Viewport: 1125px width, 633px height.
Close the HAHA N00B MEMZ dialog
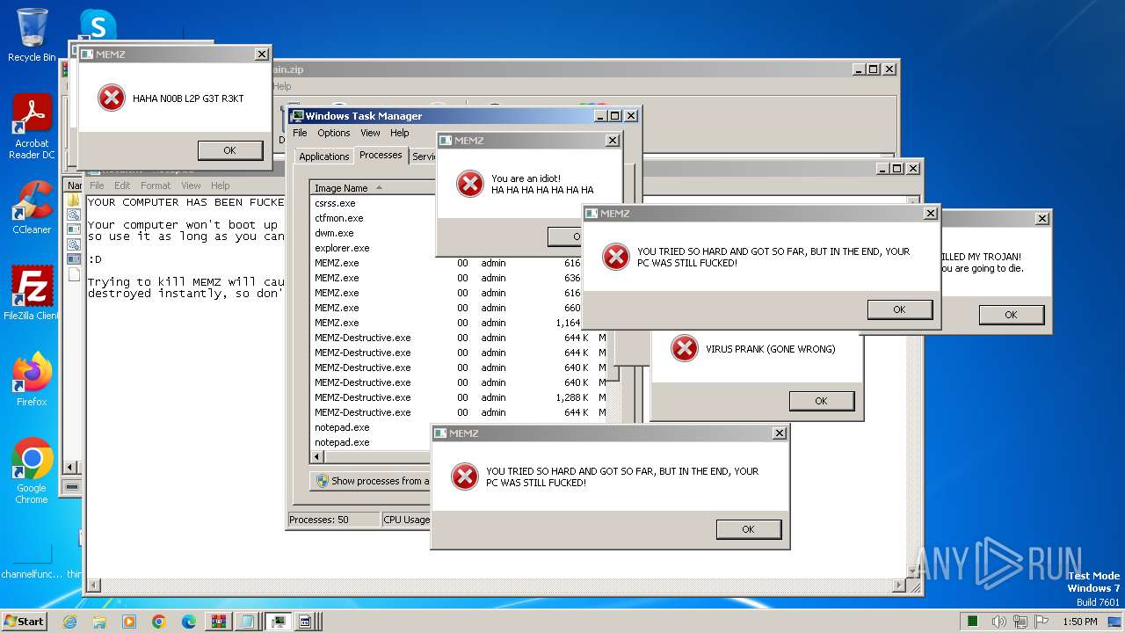262,55
